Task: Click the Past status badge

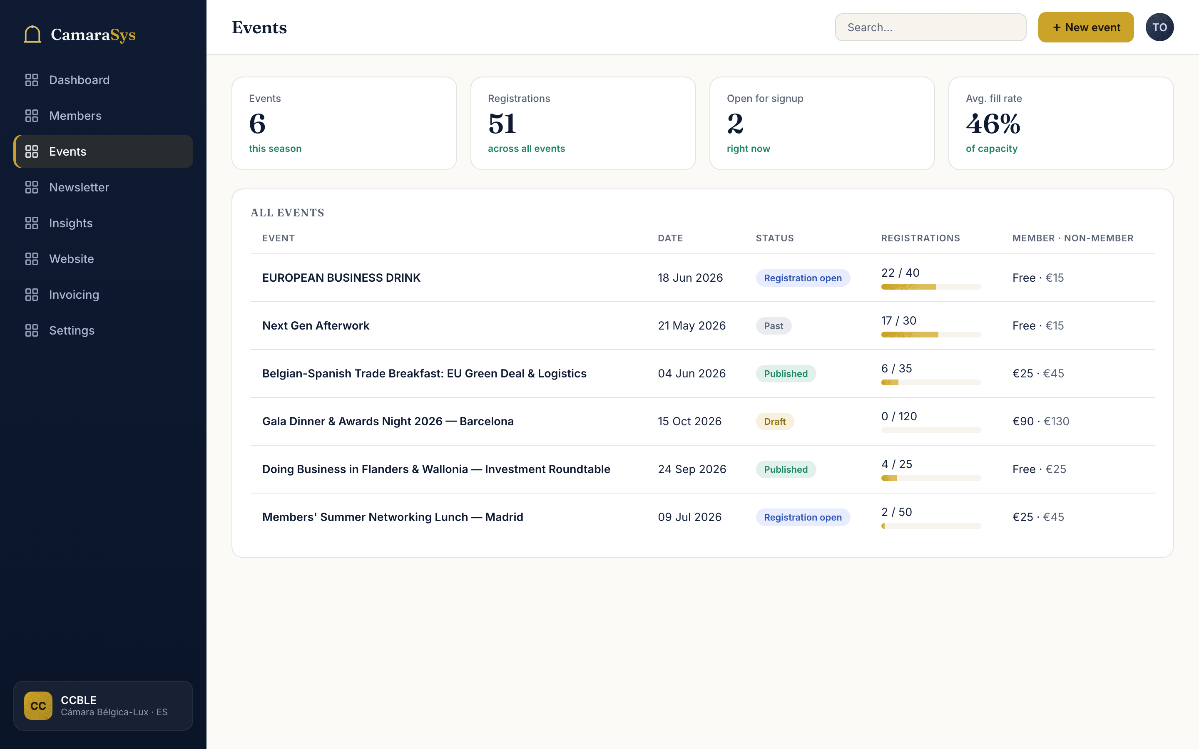Action: point(774,325)
